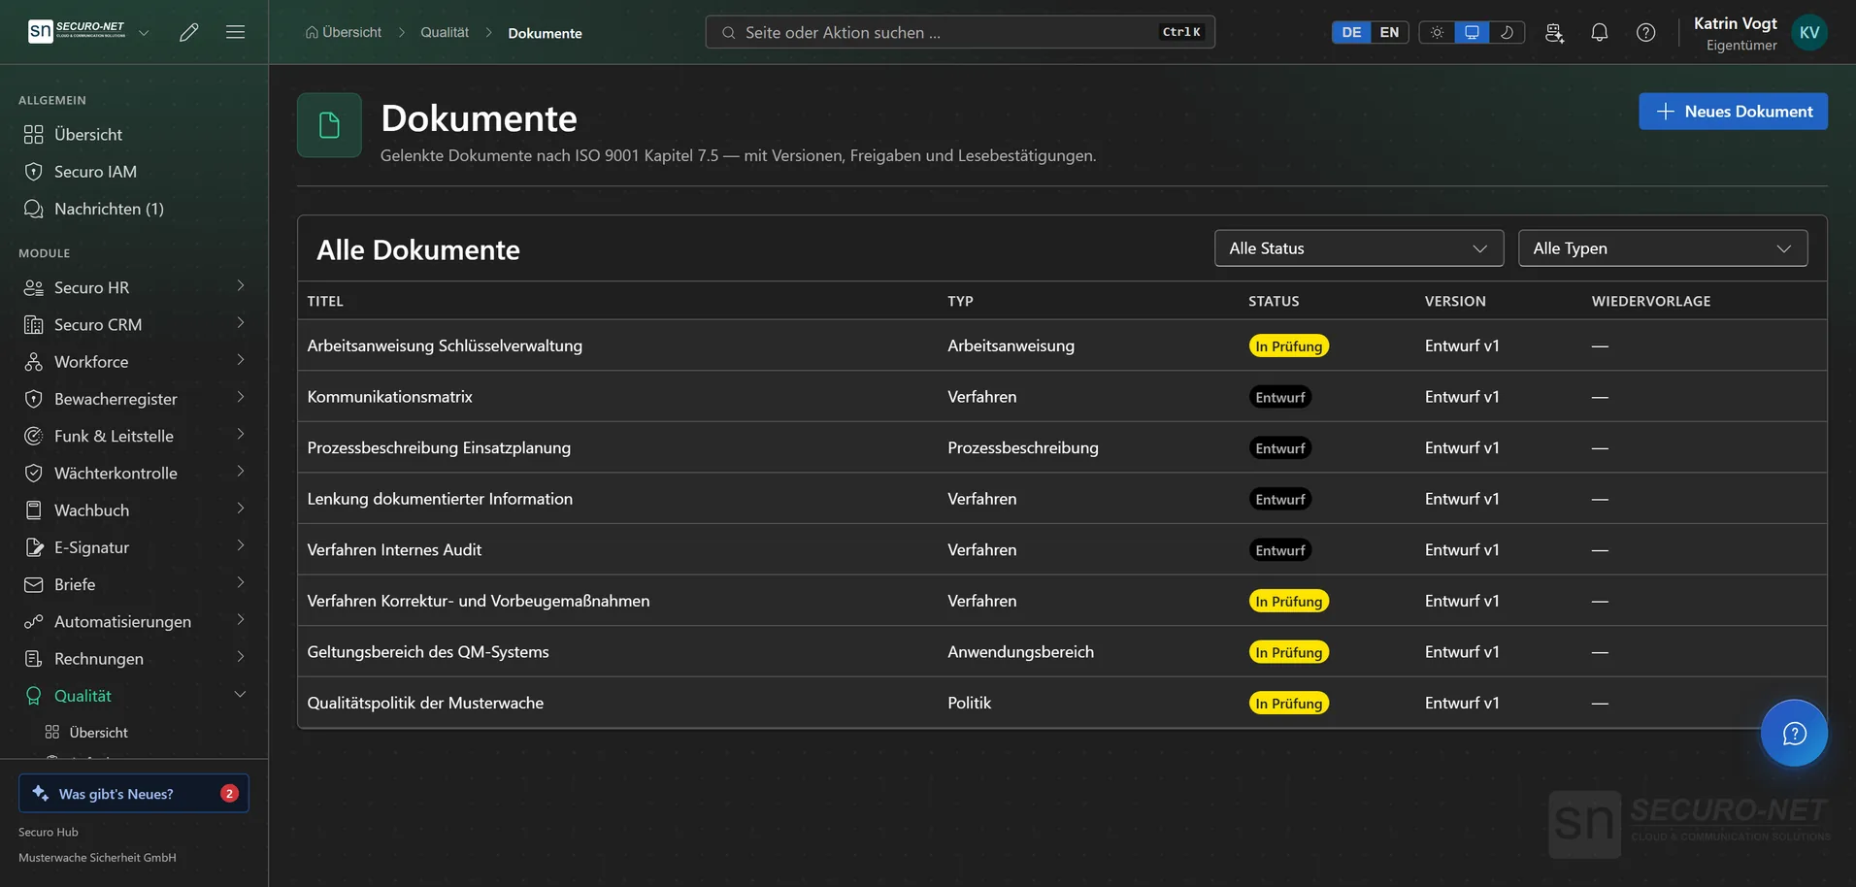Open Qualitätspolitik der Musterwache document
The image size is (1856, 887).
(x=1062, y=703)
